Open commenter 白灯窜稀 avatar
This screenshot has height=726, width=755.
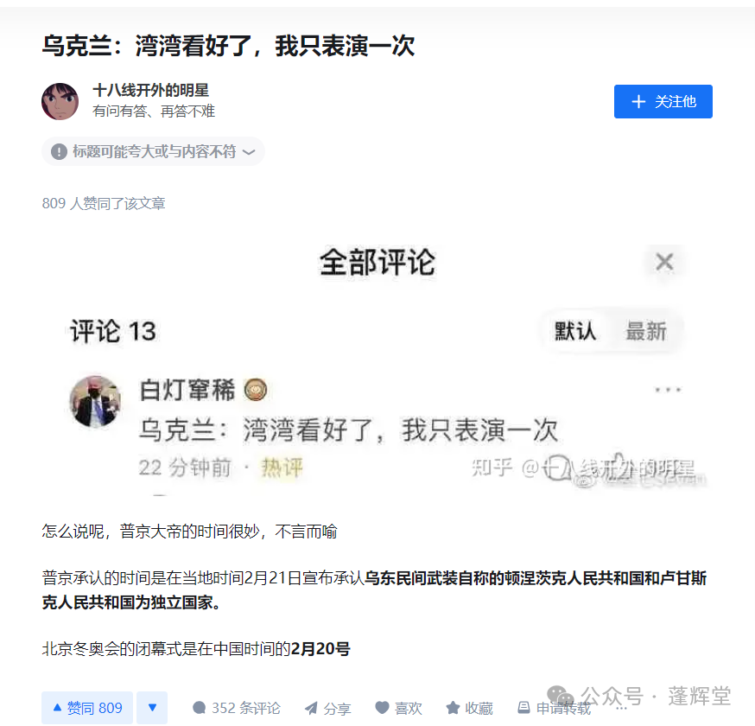[95, 401]
